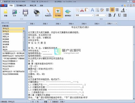This screenshot has height=103, width=135.
Task: Click the clipboard paste icon
Action: [x=87, y=10]
